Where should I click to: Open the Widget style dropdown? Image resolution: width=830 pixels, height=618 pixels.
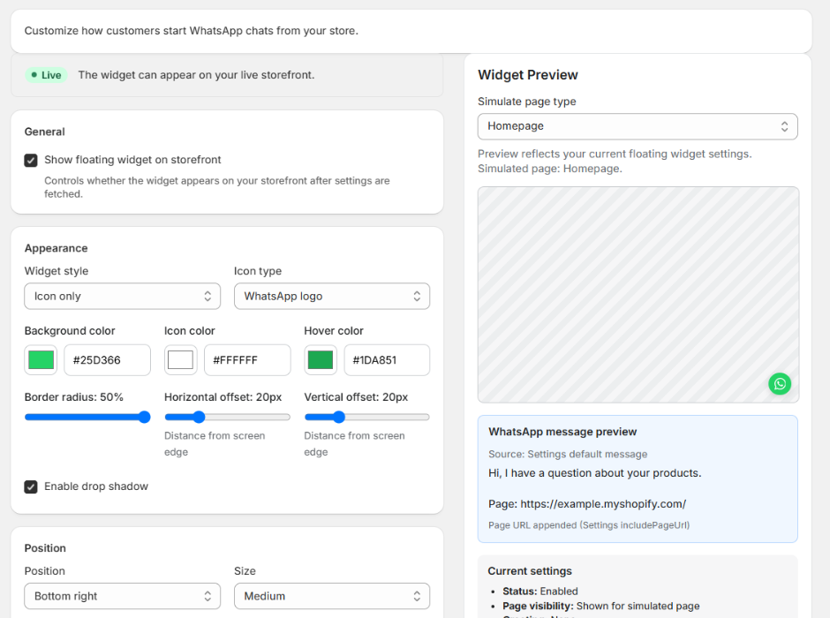(122, 297)
